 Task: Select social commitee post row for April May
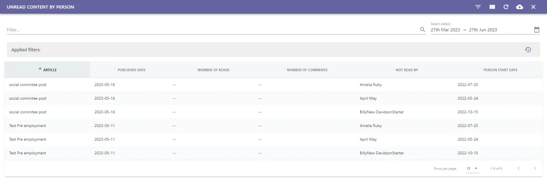tap(273, 98)
